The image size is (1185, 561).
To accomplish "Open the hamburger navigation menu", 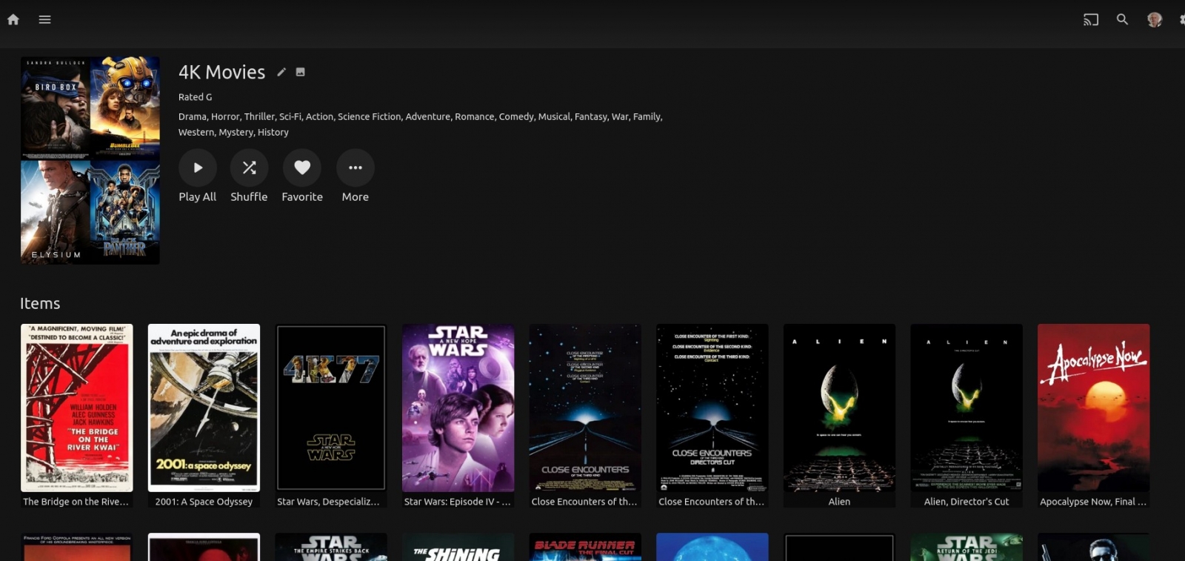I will pyautogui.click(x=45, y=19).
